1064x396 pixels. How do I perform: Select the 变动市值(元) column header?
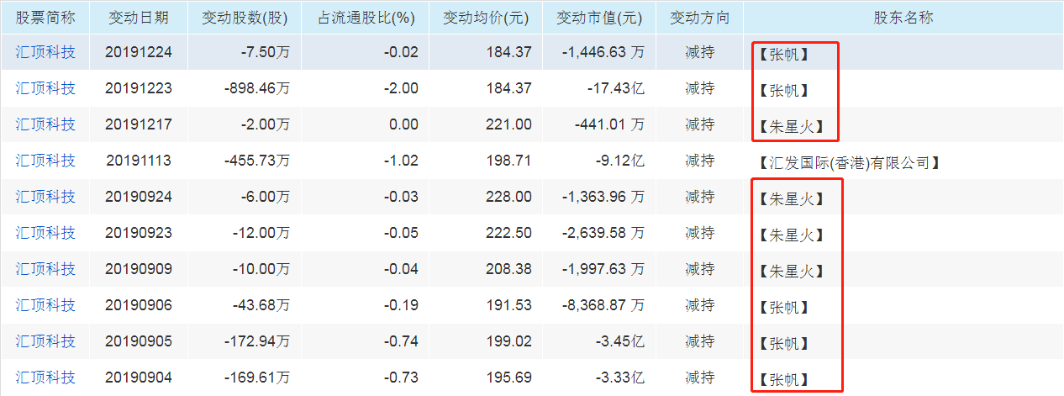tap(598, 17)
